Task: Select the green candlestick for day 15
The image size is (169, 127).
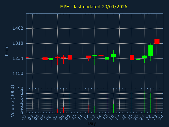Action: [107, 58]
